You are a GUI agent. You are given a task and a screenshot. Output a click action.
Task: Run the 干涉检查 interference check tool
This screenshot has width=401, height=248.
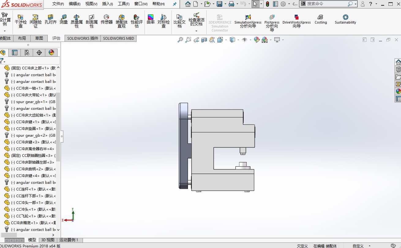tap(21, 21)
